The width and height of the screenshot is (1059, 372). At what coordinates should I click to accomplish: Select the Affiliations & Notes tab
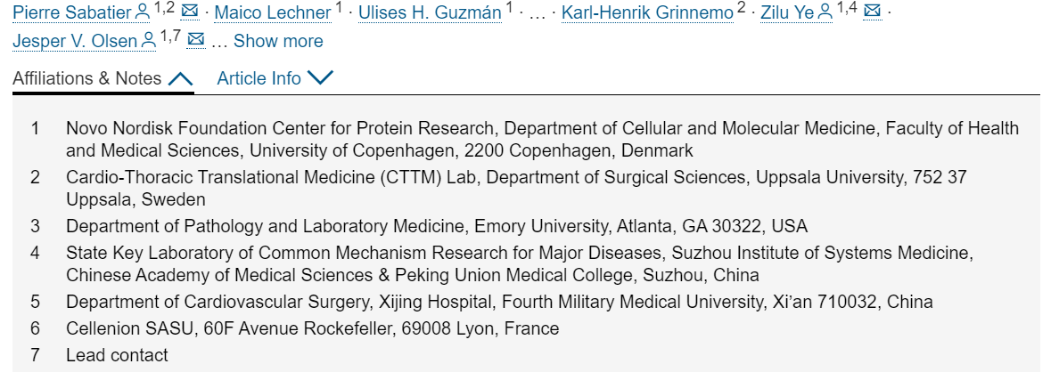tap(103, 79)
